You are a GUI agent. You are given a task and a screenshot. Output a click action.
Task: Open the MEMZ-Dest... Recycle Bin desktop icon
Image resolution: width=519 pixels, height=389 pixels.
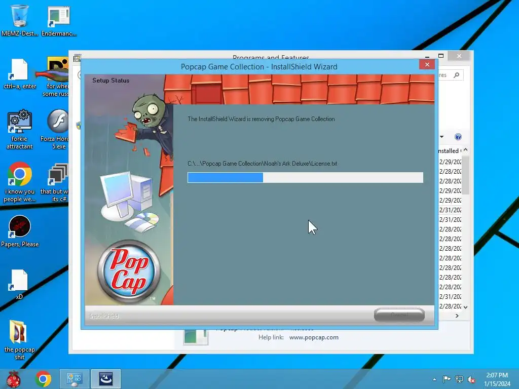pyautogui.click(x=20, y=19)
